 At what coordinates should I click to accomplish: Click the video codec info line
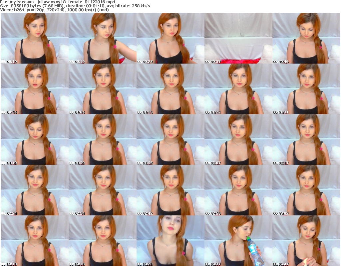tap(55, 10)
